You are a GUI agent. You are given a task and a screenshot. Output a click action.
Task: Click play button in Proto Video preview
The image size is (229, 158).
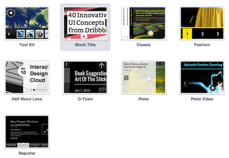pos(213,88)
